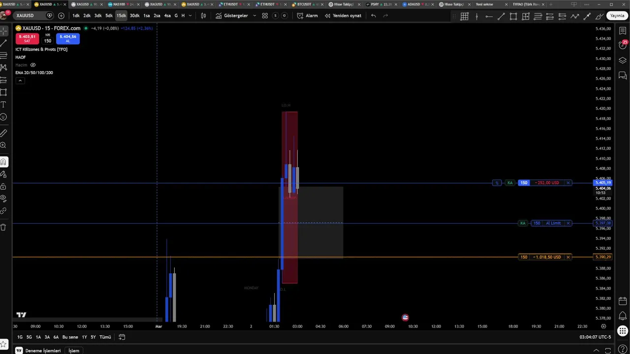Screen dimensions: 630x354
Task: Open the Fibonacci tools in left sidebar
Action: click(x=3, y=55)
